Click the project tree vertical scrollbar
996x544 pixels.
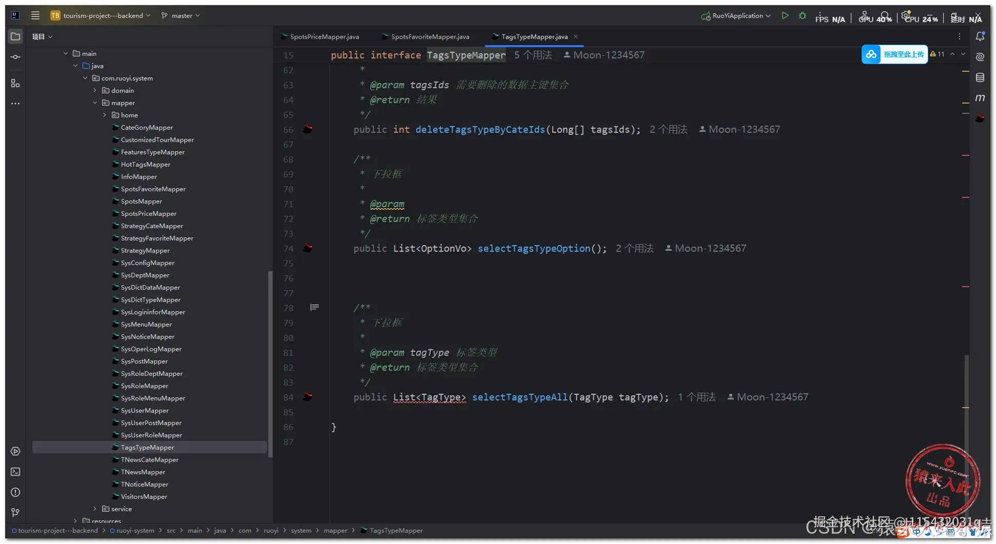pos(270,364)
